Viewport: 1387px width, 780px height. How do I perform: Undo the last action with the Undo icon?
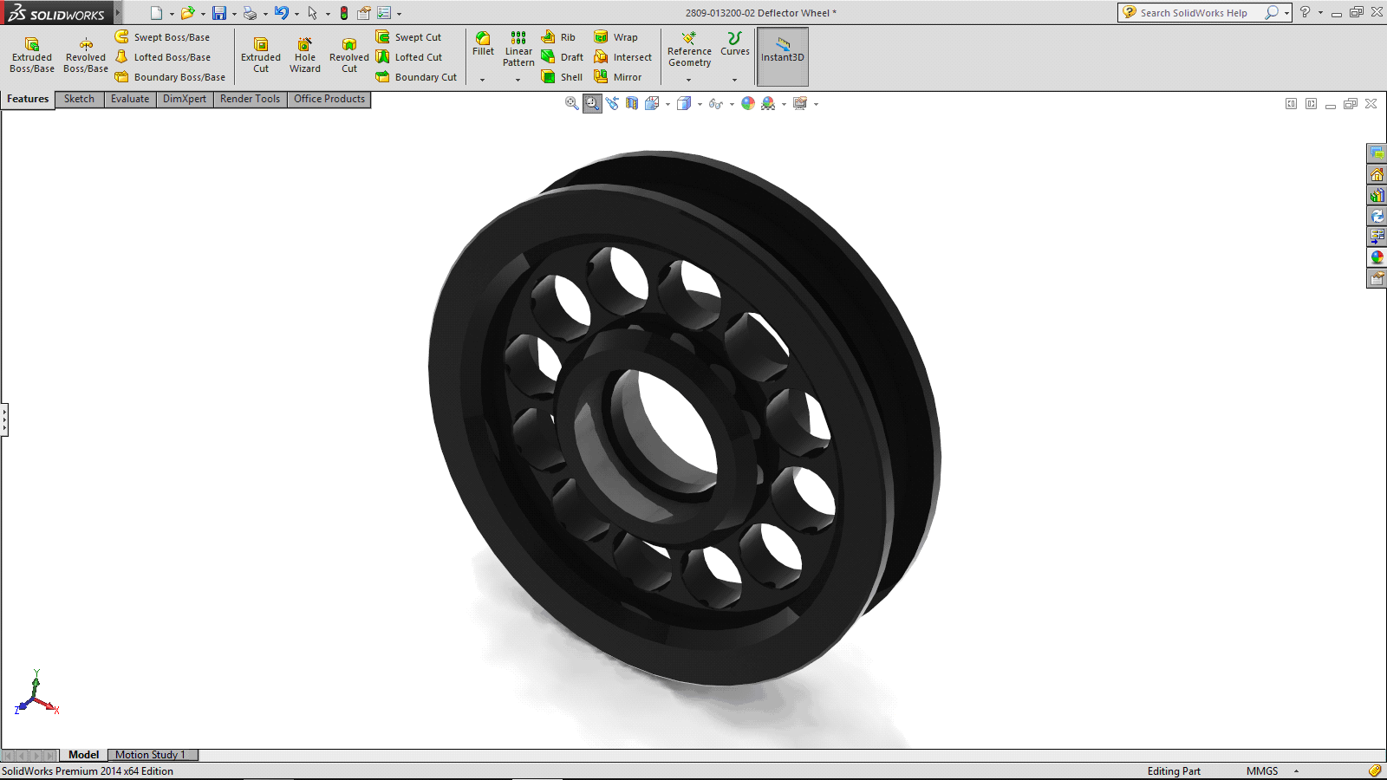tap(282, 13)
